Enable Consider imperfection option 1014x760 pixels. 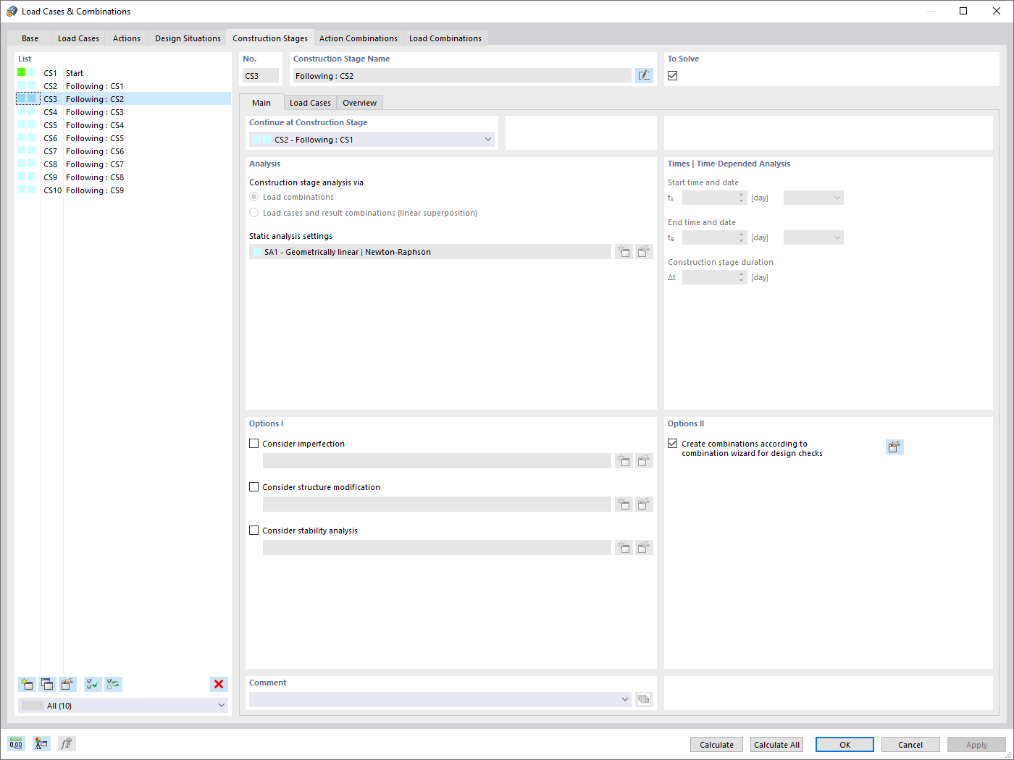click(x=253, y=443)
